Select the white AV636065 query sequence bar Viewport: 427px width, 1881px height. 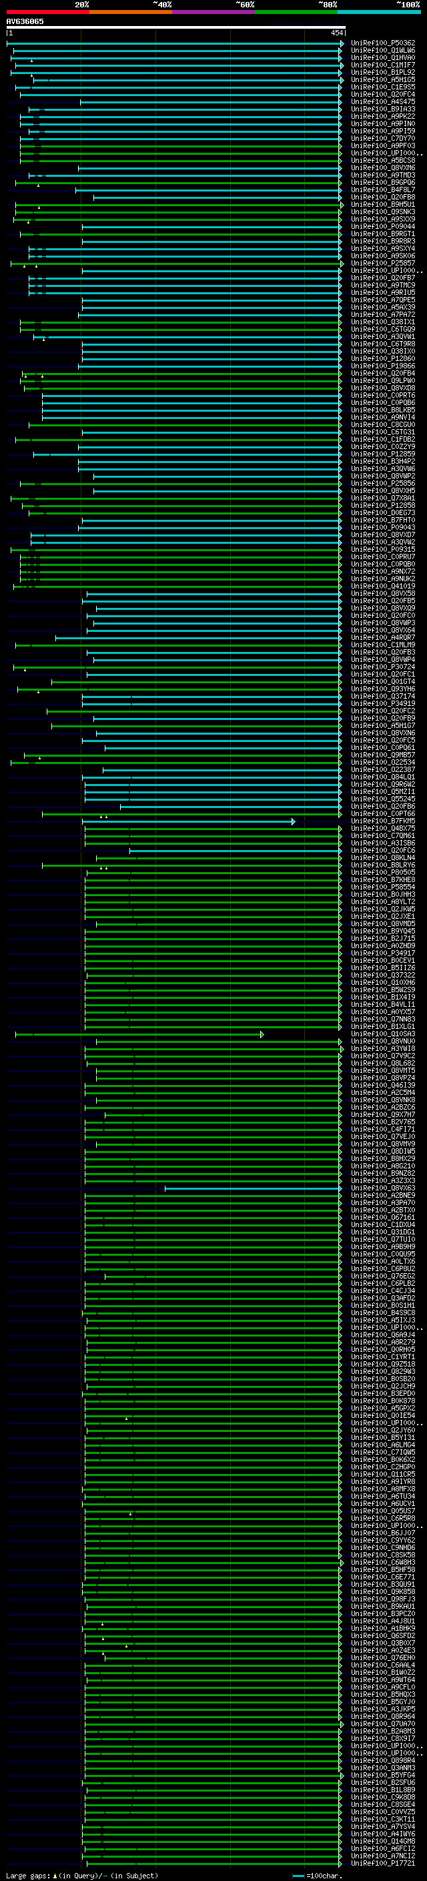[176, 28]
